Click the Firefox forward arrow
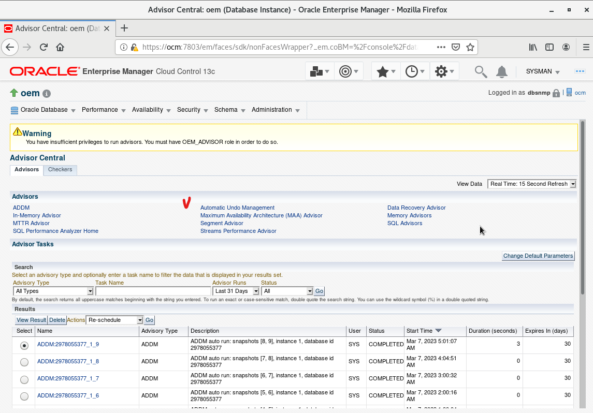The image size is (593, 413). [27, 47]
